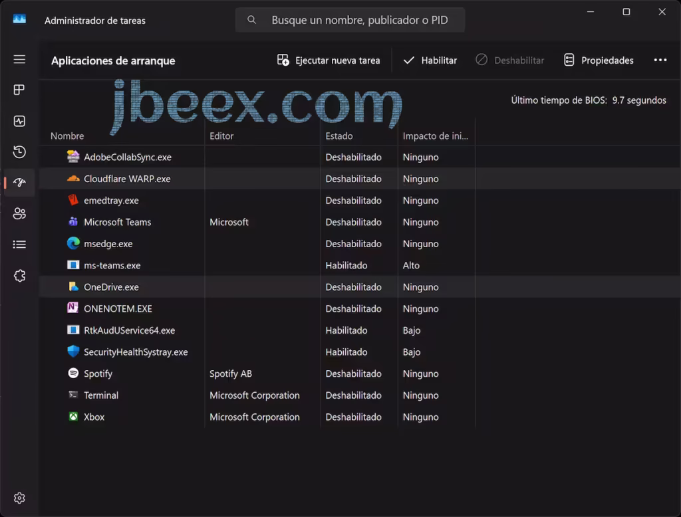Viewport: 681px width, 517px height.
Task: Select the RtkAudUService64.exe row name
Action: [130, 330]
